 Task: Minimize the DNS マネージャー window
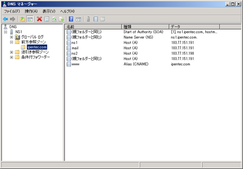[x=228, y=4]
